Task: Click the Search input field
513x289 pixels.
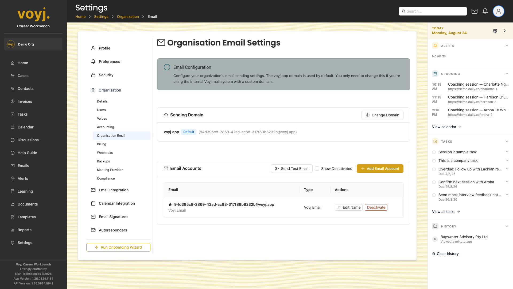Action: click(x=433, y=11)
